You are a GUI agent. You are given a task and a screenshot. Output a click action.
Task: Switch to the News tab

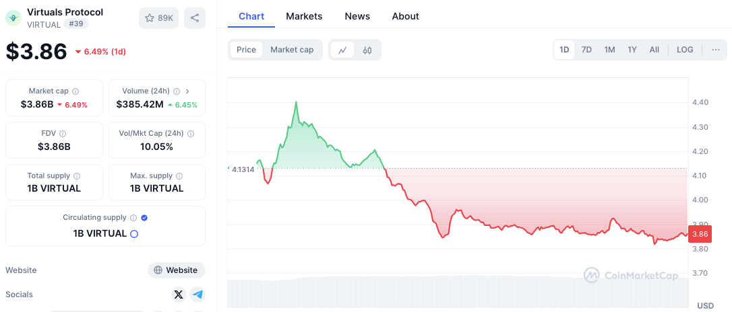tap(357, 16)
